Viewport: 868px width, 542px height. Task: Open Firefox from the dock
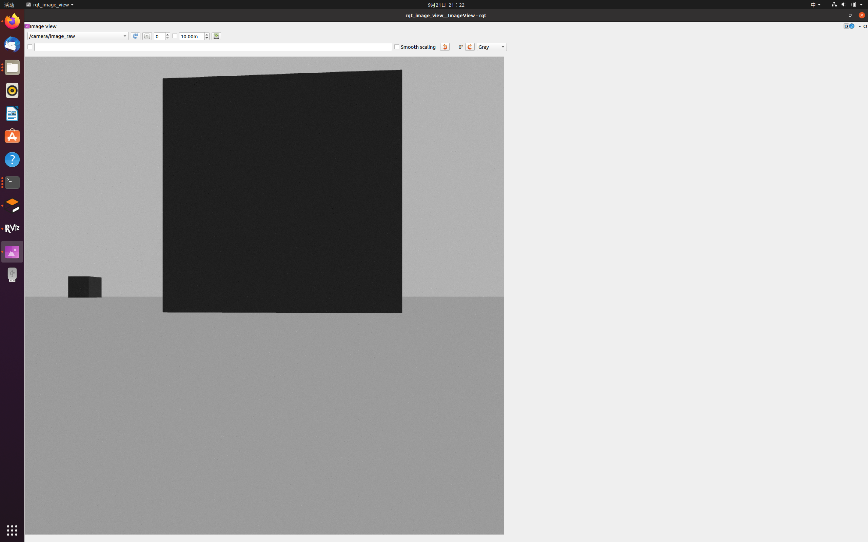[12, 21]
